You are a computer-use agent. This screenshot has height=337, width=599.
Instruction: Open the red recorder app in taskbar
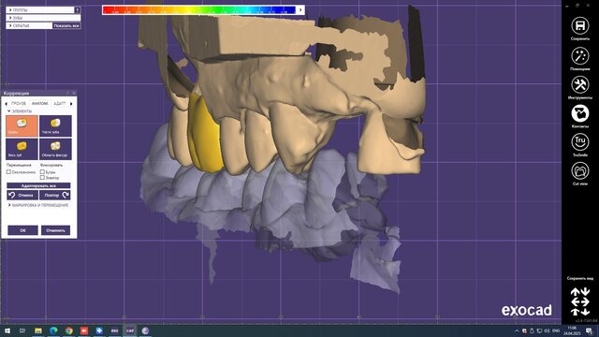(84, 330)
